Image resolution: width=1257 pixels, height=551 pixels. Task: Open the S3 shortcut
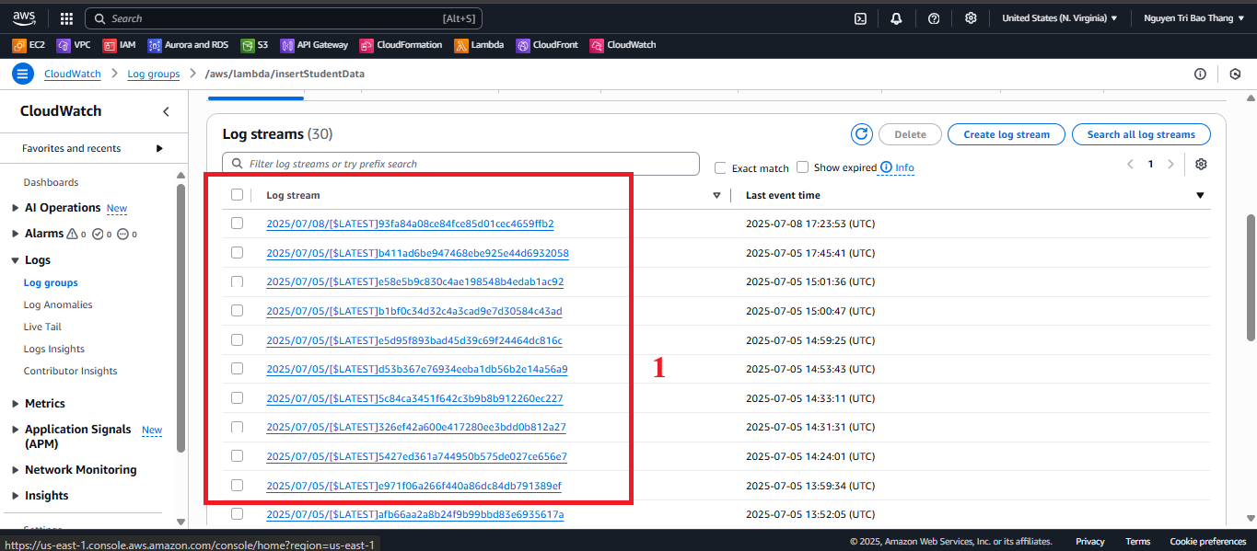tap(254, 45)
